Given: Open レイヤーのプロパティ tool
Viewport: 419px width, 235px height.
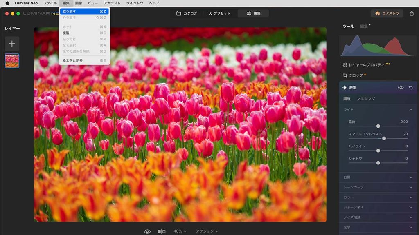Looking at the screenshot, I should (x=366, y=65).
